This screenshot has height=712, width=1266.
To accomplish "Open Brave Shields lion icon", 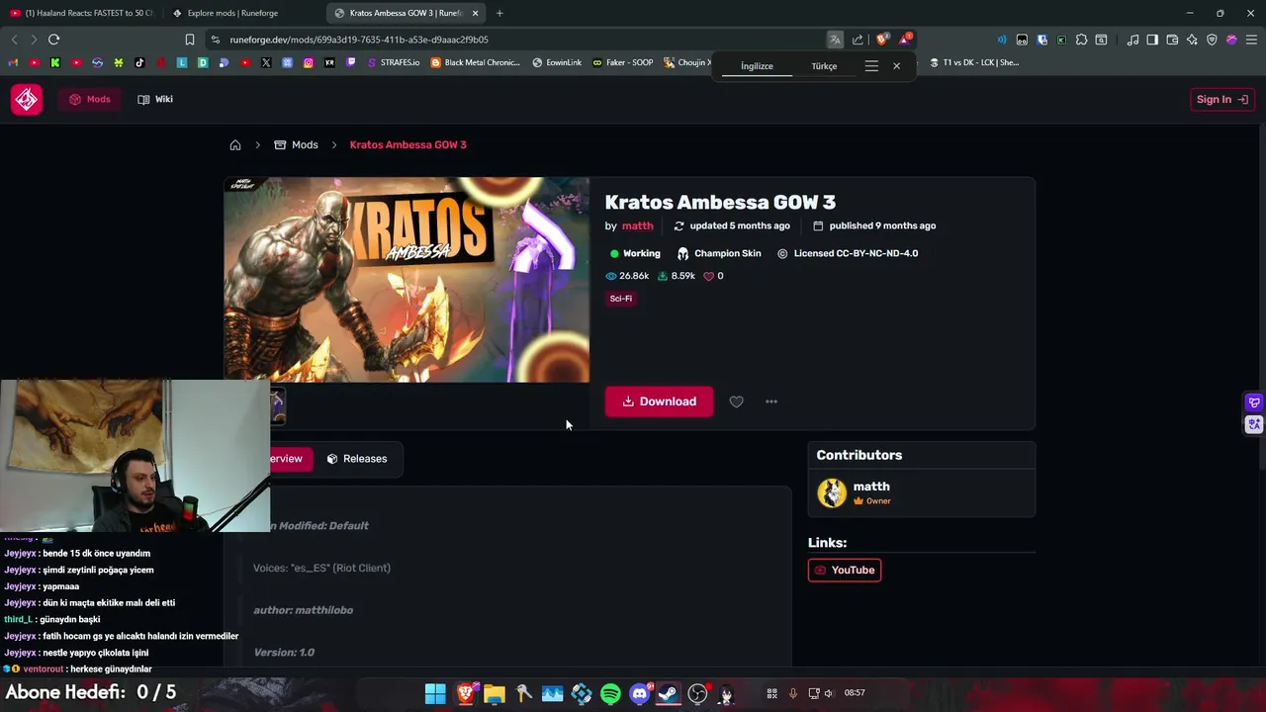I will (x=882, y=40).
